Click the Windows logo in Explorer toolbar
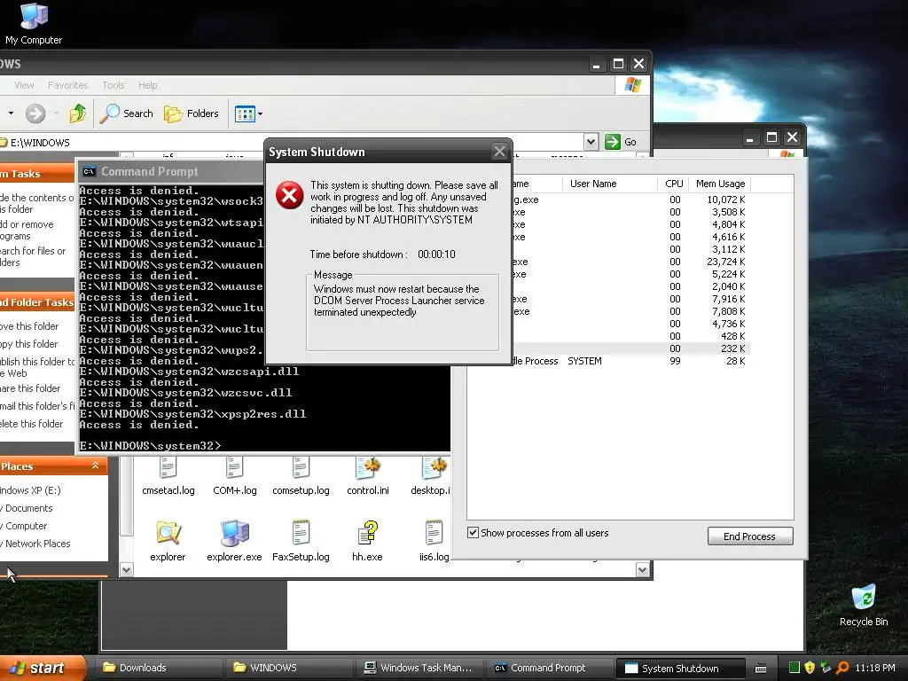The height and width of the screenshot is (681, 908). point(633,85)
